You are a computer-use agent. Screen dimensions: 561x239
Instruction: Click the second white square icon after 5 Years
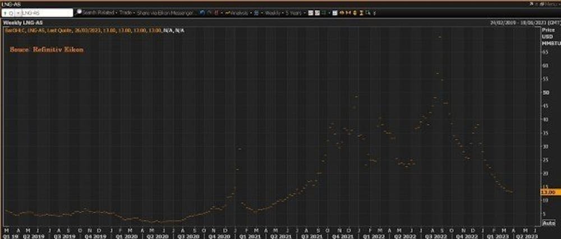(x=318, y=12)
